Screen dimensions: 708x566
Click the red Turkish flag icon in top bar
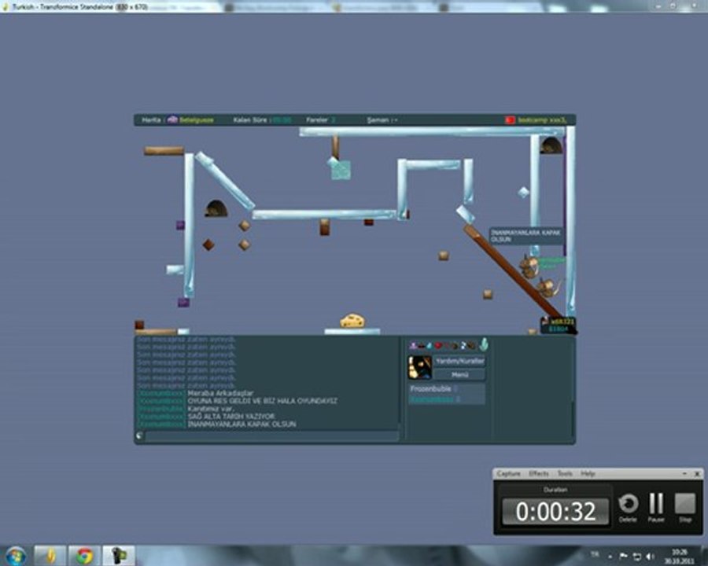pyautogui.click(x=510, y=120)
